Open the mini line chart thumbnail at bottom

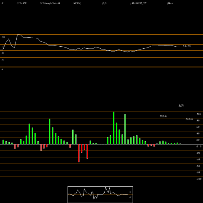(100, 194)
